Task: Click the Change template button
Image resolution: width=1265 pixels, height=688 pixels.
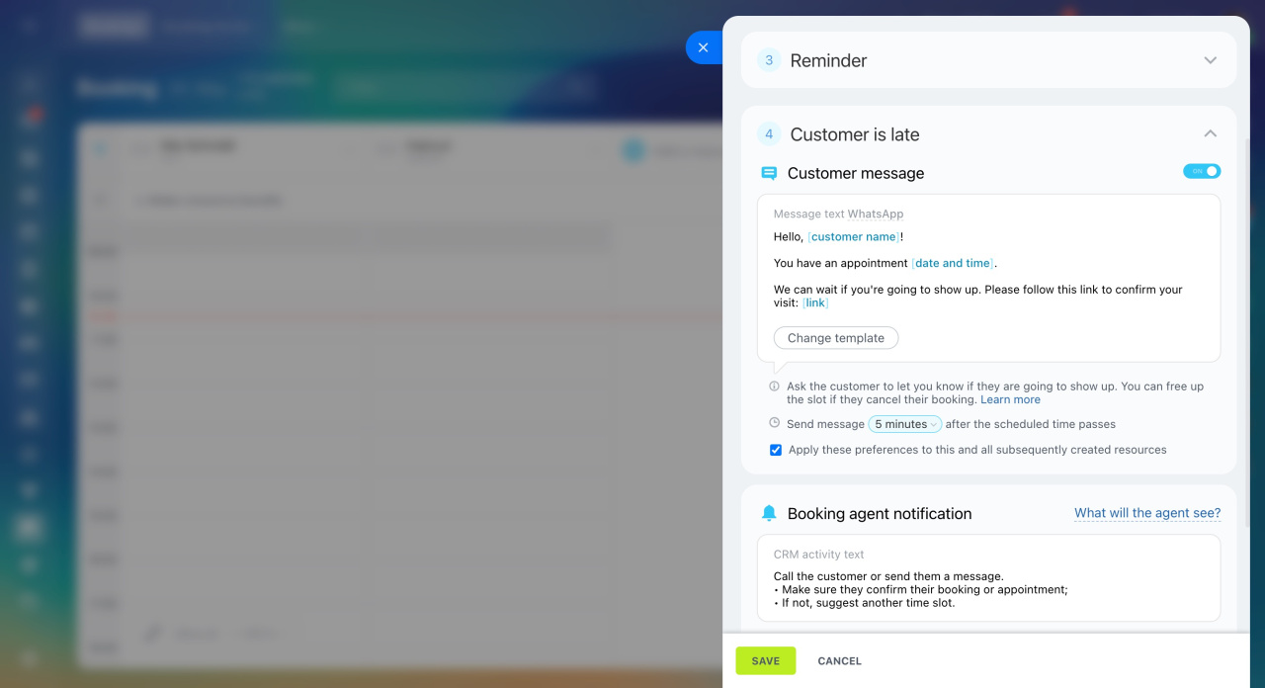Action: (836, 338)
